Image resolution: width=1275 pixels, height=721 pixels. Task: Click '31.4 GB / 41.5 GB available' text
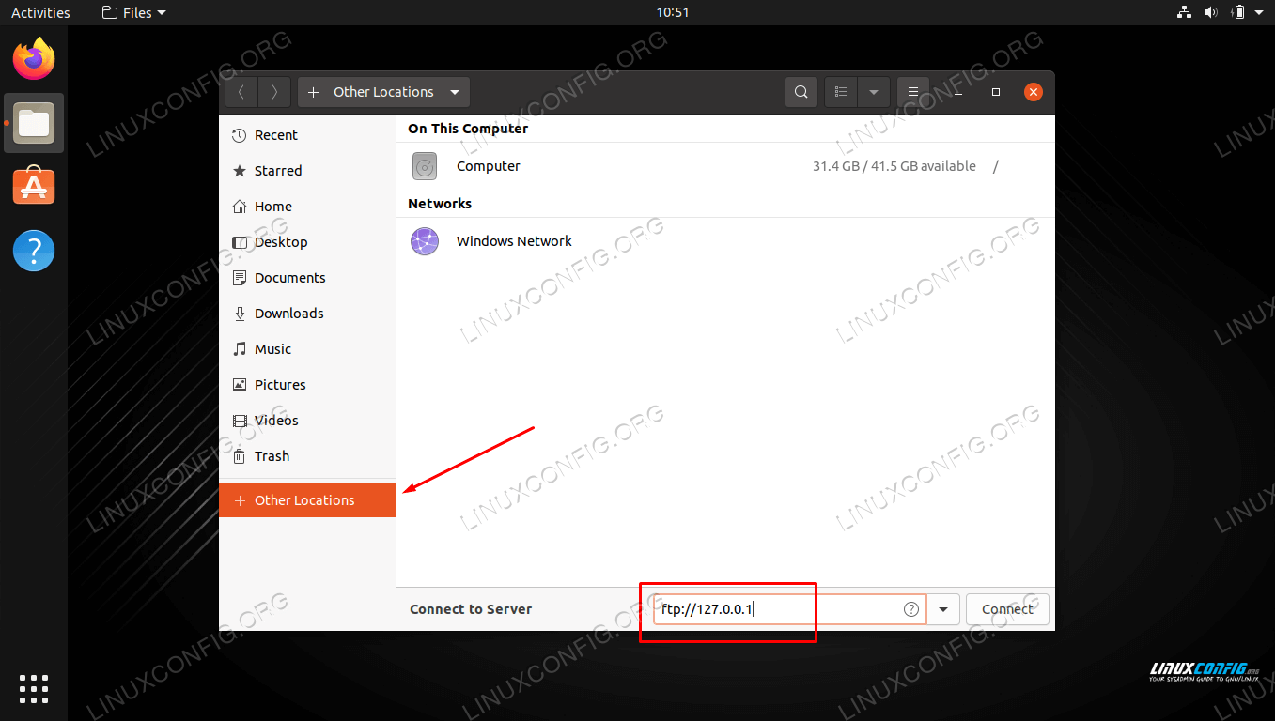(894, 166)
